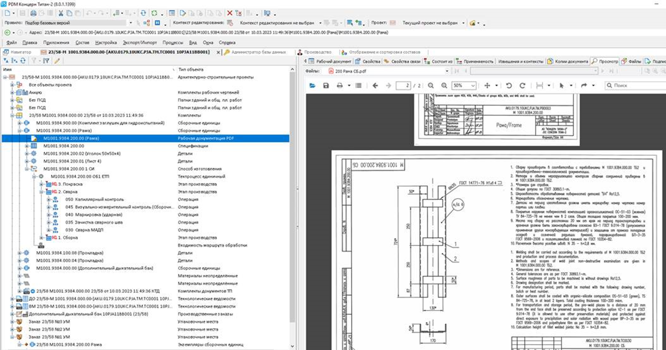Image resolution: width=666 pixels, height=350 pixels.
Task: Collapse the M1001.9384.200.00 (Рама) assembly node
Action: 19,131
